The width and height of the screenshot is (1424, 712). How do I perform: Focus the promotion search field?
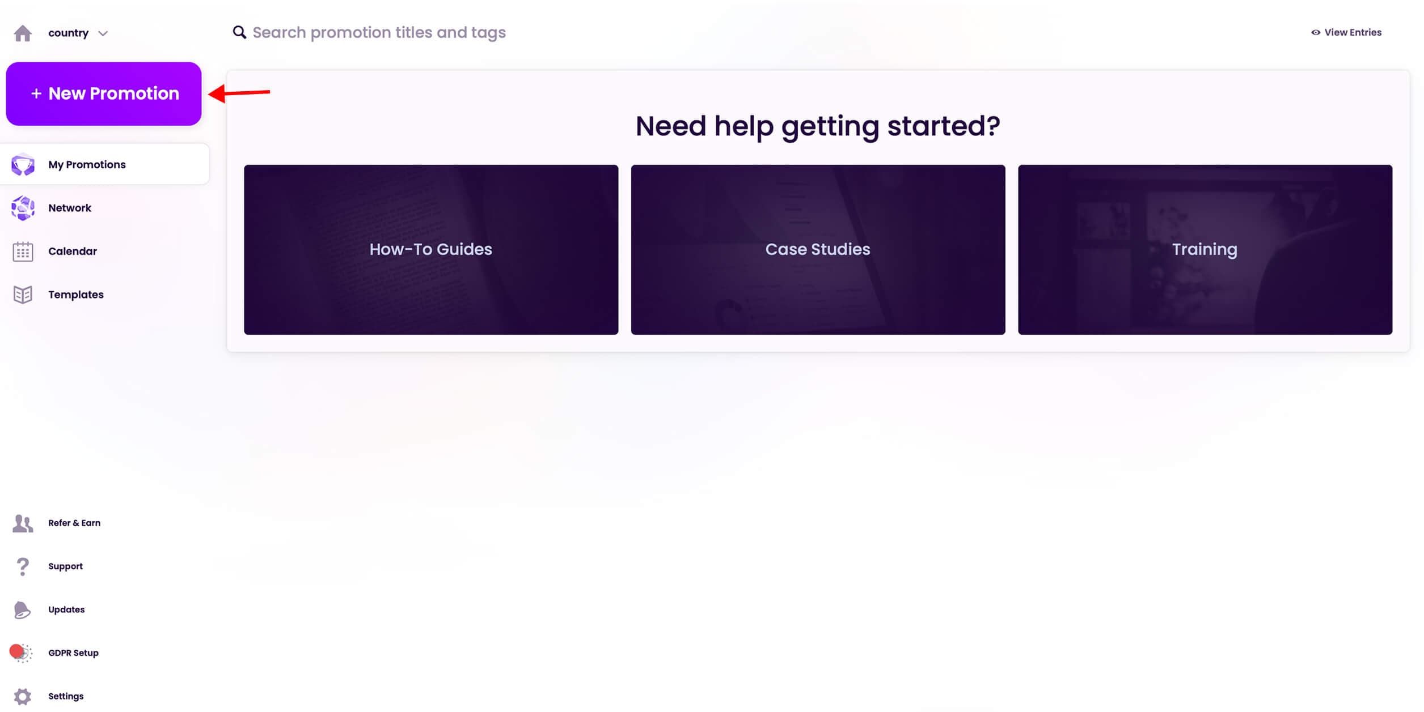point(379,32)
